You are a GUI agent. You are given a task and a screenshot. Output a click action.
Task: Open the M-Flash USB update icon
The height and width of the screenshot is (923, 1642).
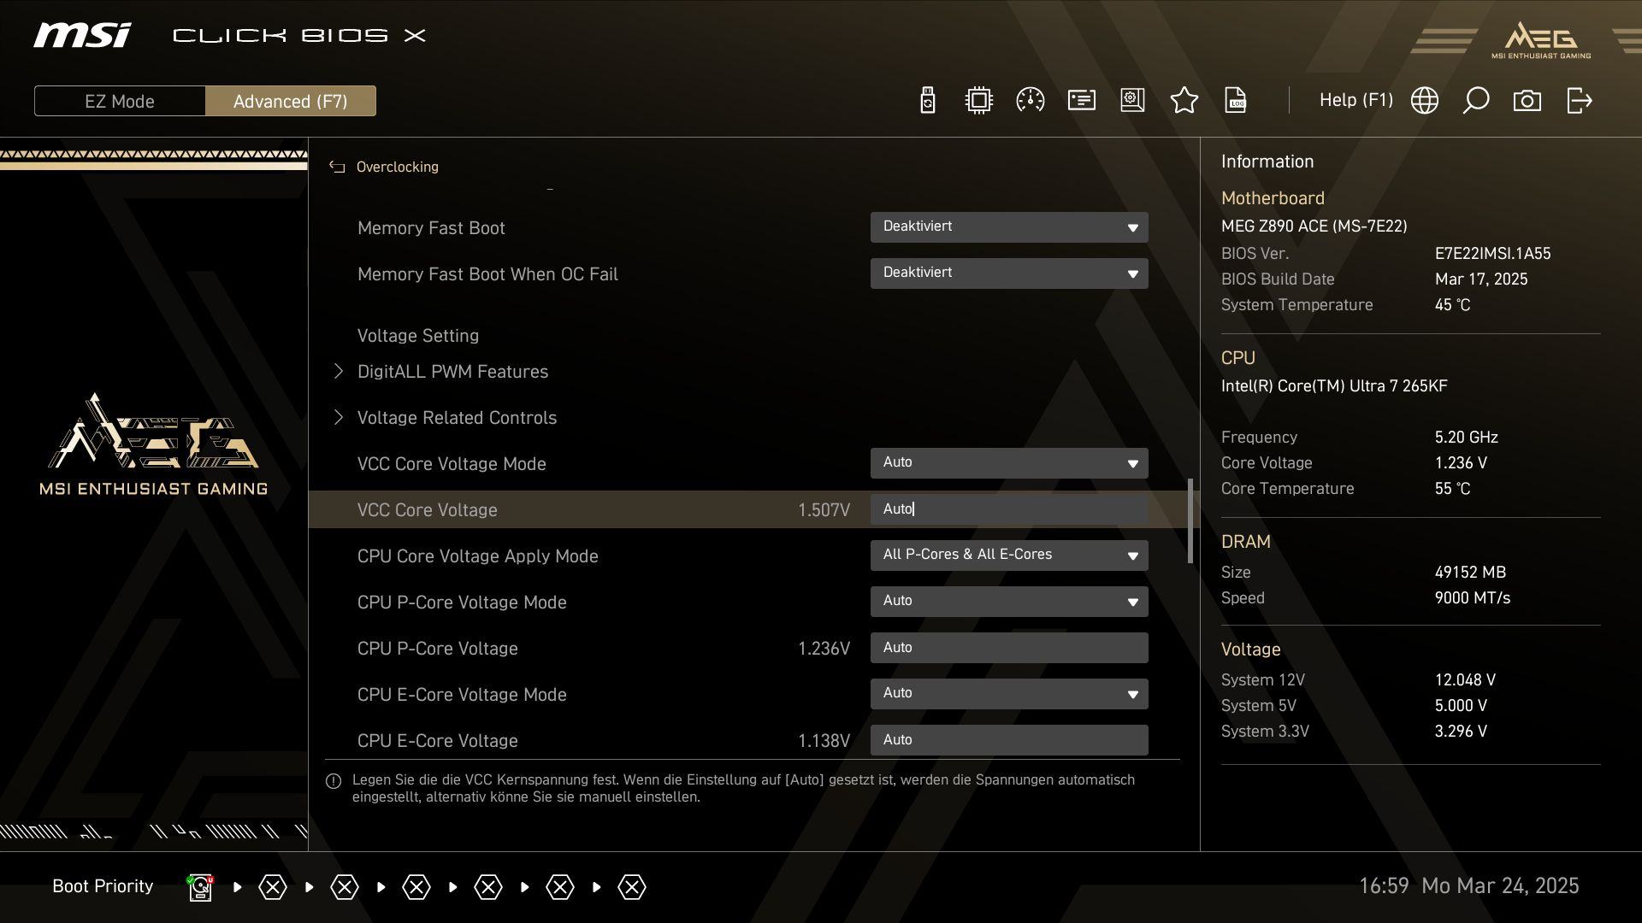[x=928, y=101]
